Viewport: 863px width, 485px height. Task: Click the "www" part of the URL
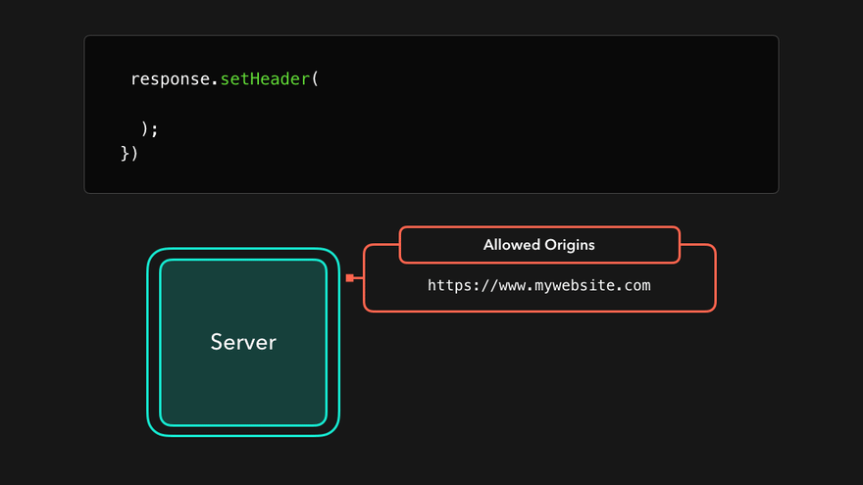pyautogui.click(x=511, y=286)
